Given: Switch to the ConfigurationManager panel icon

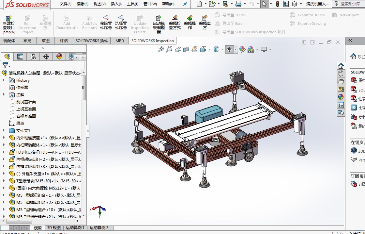Looking at the screenshot, I should (x=33, y=57).
